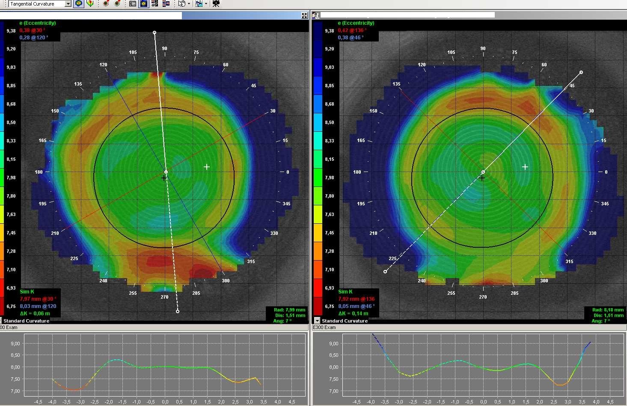
Task: Toggle the highlighted single map view icon
Action: click(144, 3)
